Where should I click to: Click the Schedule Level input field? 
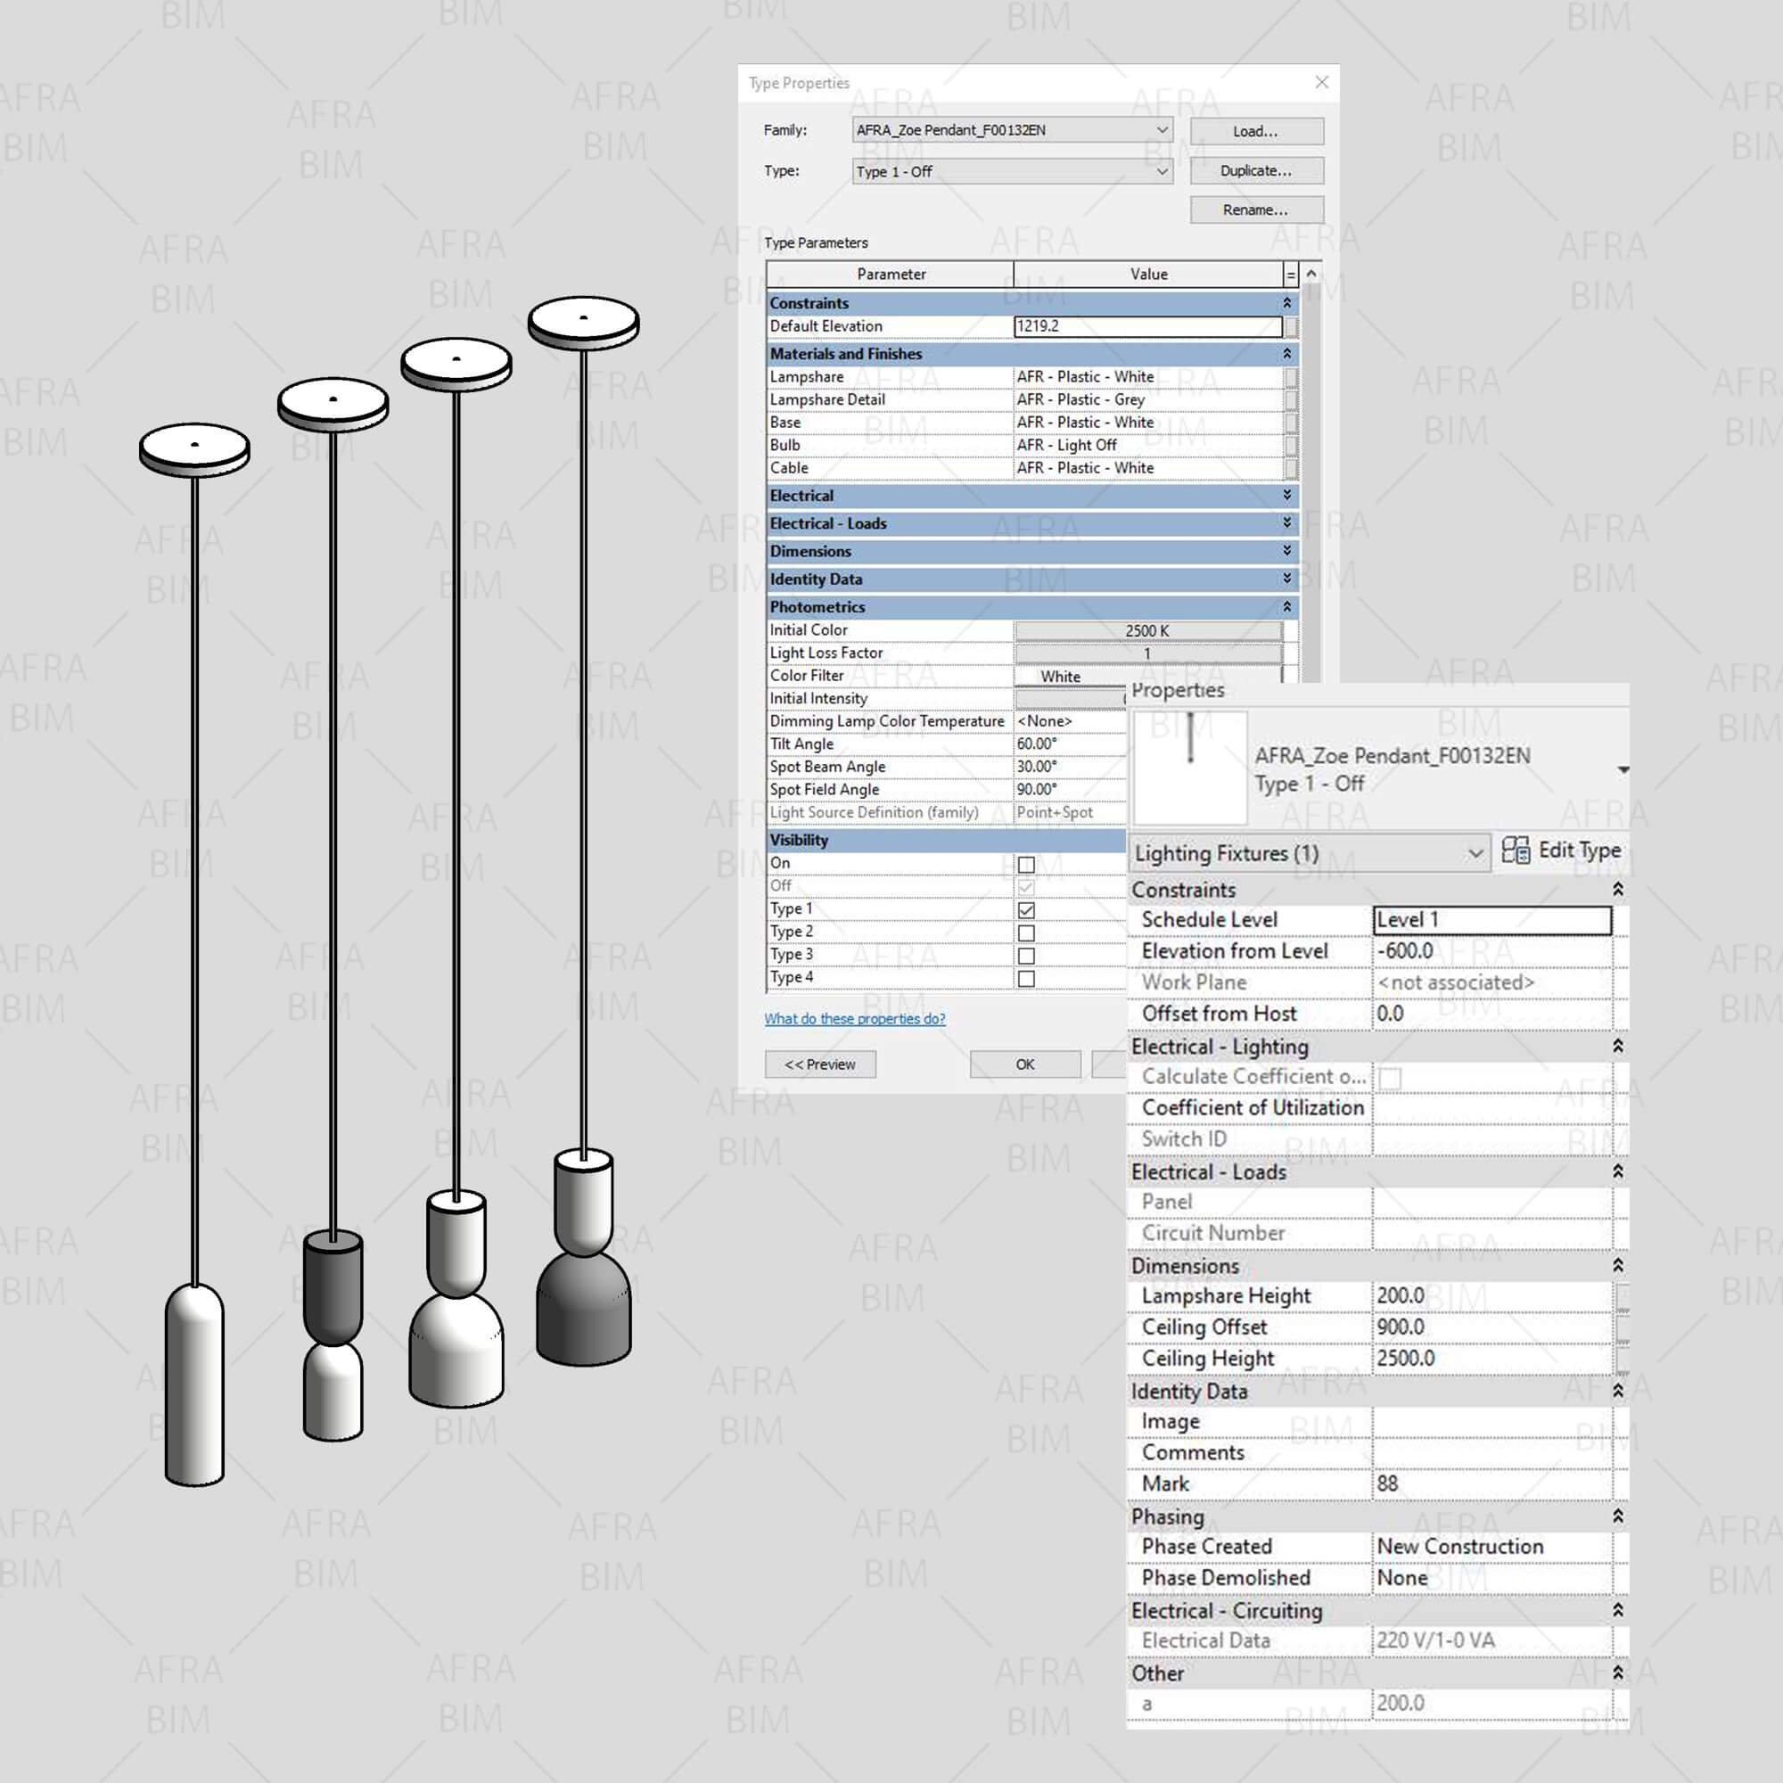coord(1491,919)
